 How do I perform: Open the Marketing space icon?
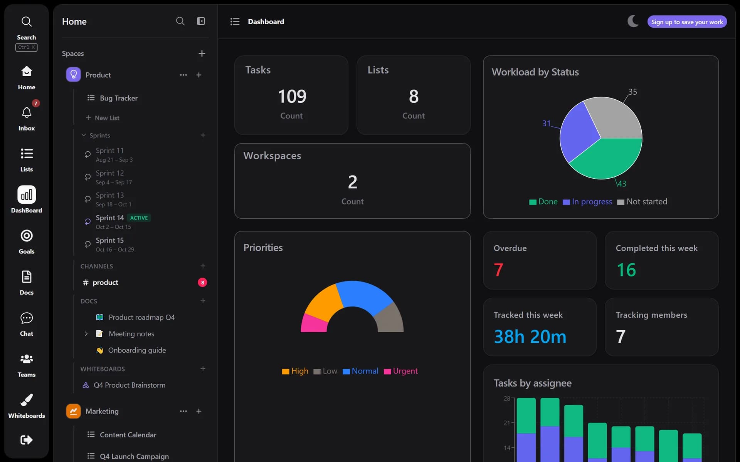73,411
